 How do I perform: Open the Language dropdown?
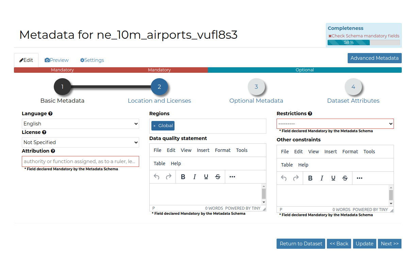pos(80,123)
